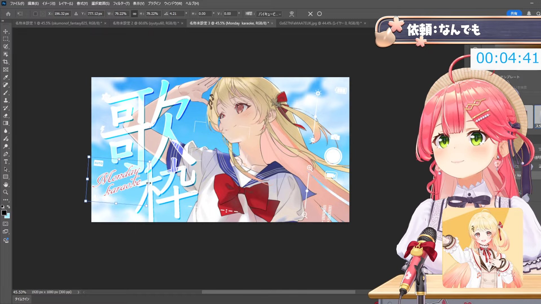Open the イメージ(I) menu
The image size is (541, 304).
(48, 3)
